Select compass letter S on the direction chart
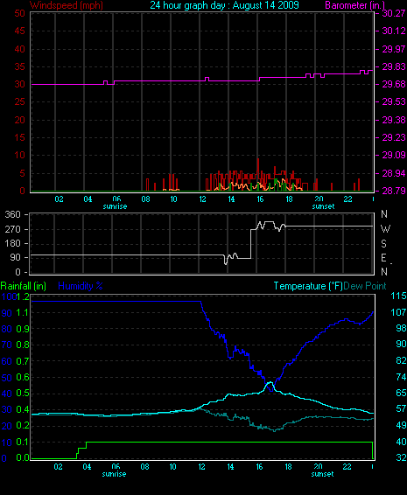Screen dimensions: 407x495 click(x=383, y=244)
